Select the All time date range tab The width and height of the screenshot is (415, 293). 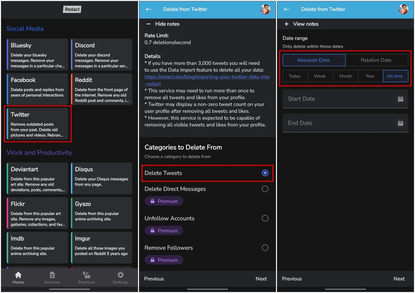point(395,76)
